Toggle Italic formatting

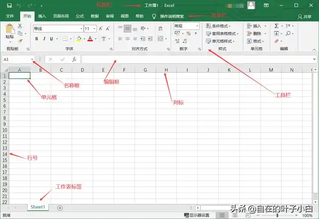point(44,39)
